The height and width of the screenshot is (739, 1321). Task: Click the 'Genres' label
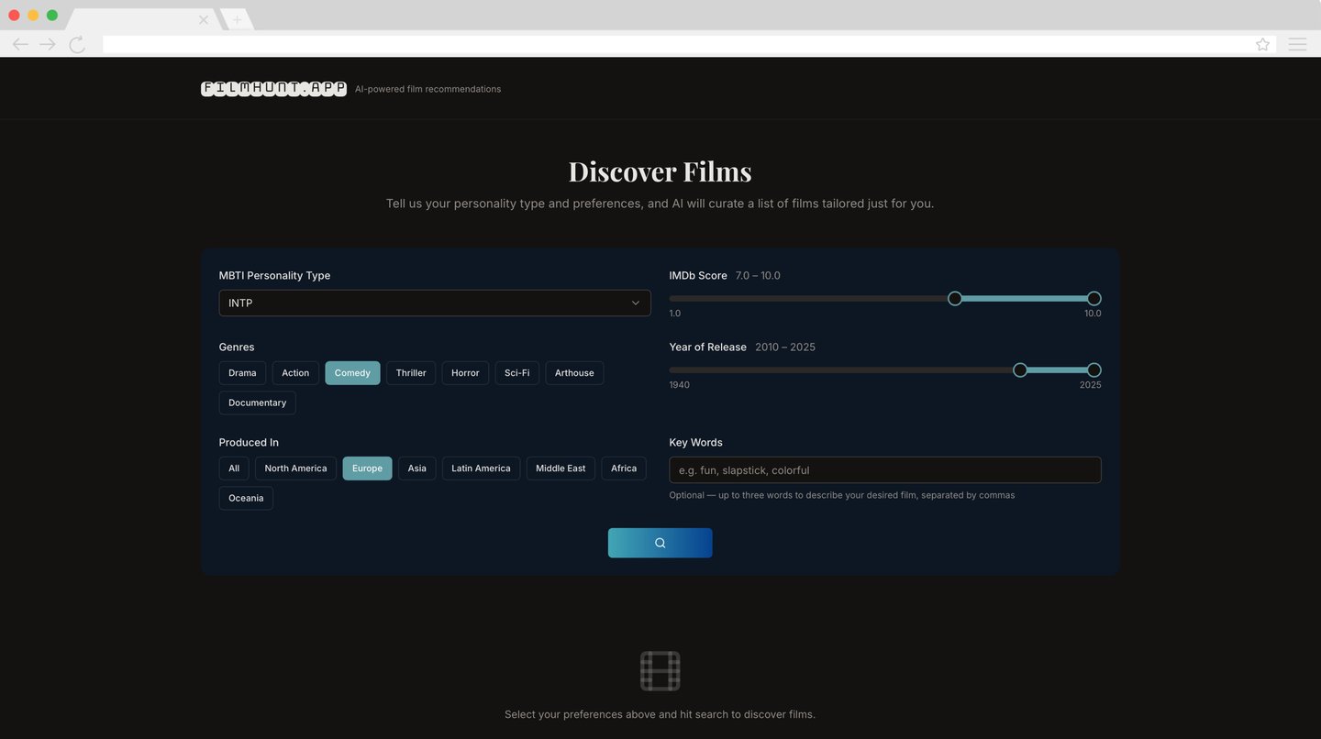237,347
